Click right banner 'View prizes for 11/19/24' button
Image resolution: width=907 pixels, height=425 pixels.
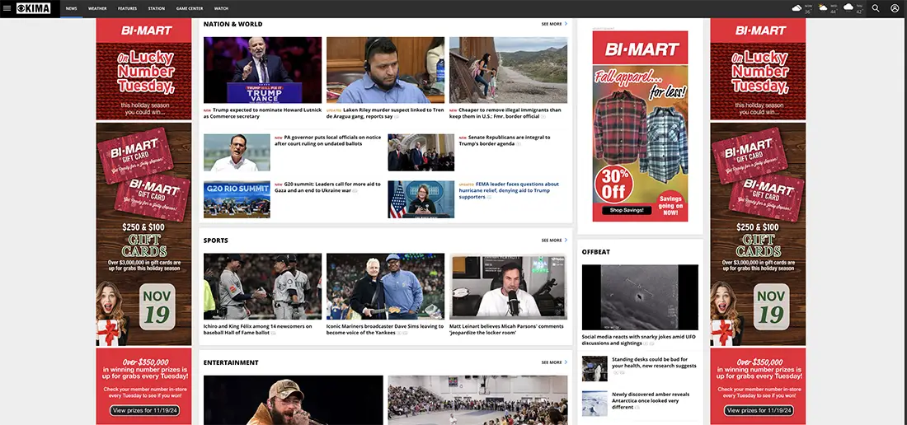click(759, 410)
